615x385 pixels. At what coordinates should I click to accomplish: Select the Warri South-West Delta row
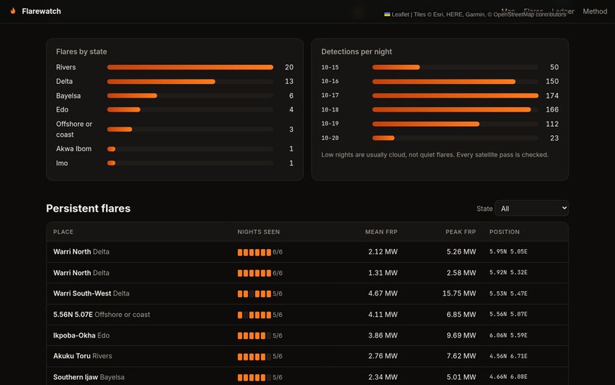307,293
